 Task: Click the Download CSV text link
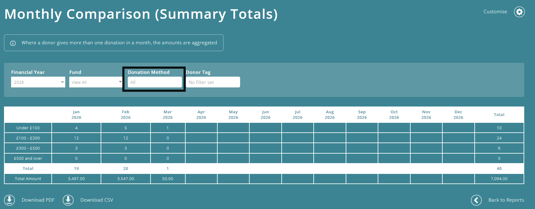[x=97, y=200]
